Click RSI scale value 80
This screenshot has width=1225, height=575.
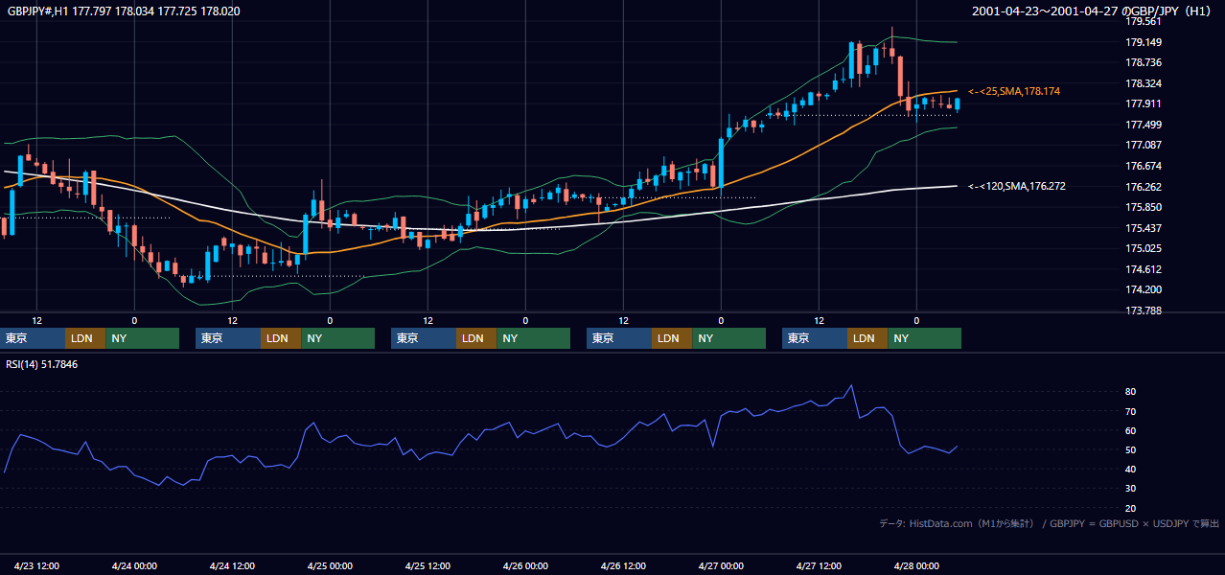tap(1131, 392)
